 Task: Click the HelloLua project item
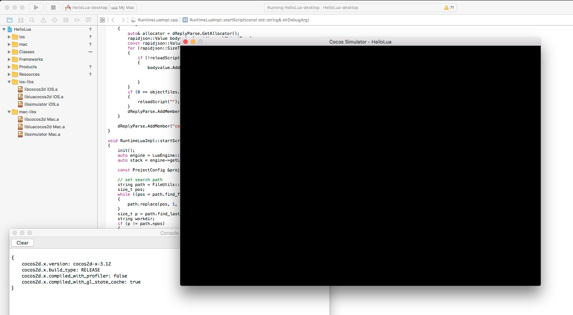23,29
